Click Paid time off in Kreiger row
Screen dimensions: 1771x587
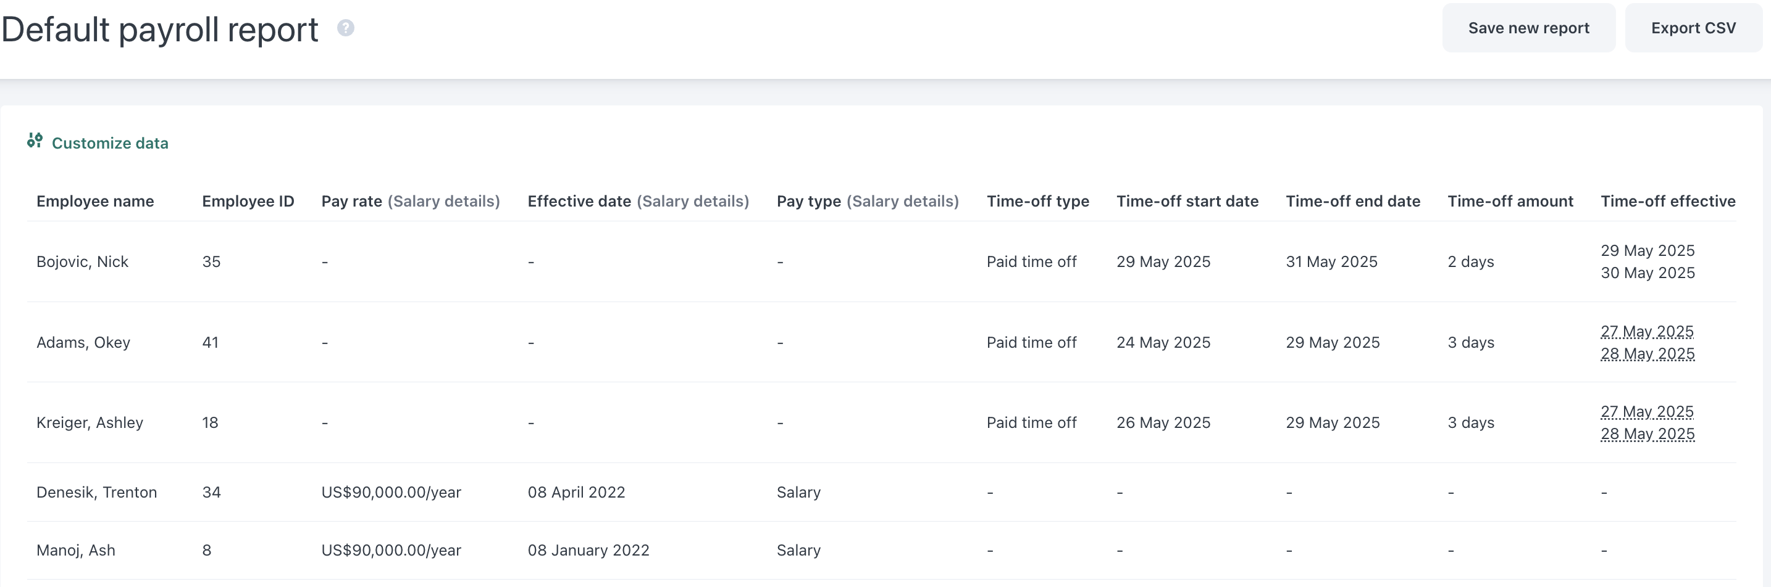pyautogui.click(x=1031, y=422)
